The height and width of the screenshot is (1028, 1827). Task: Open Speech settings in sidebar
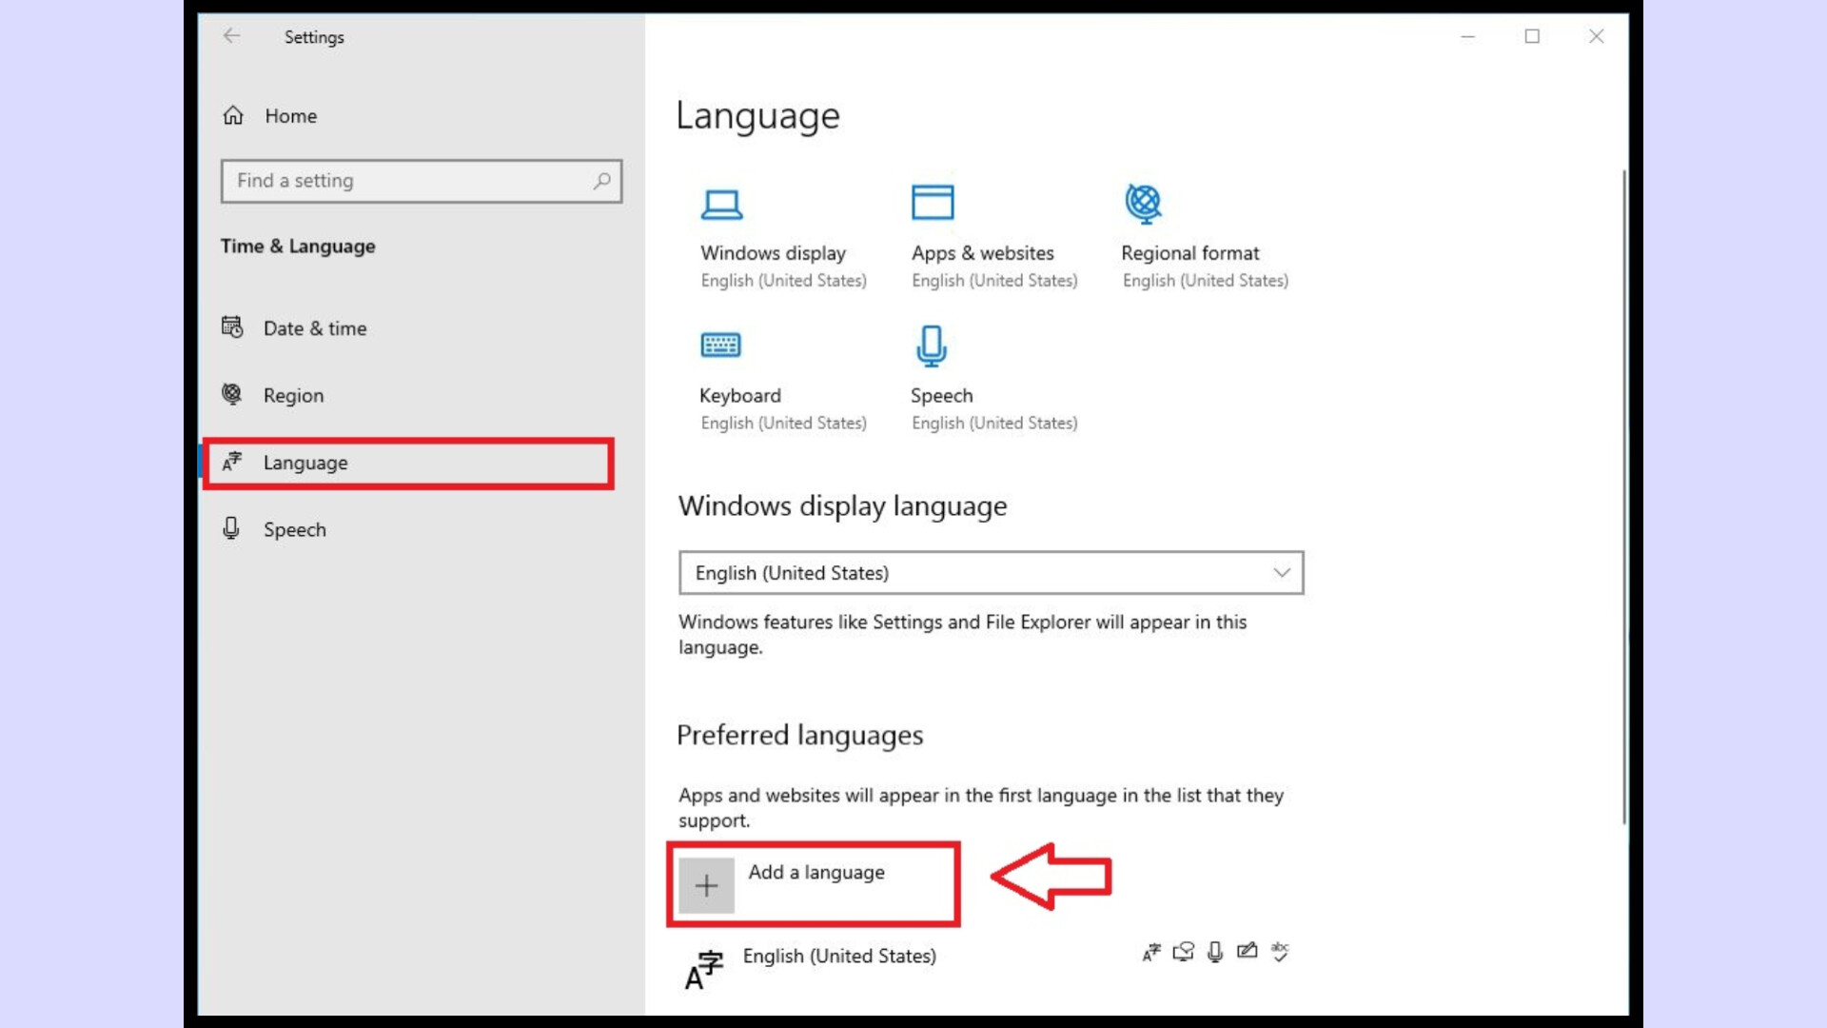(294, 530)
